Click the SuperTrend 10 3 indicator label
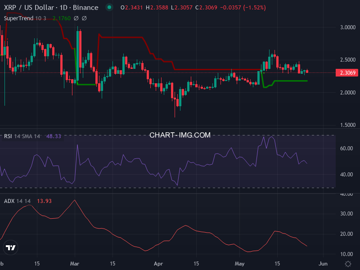This screenshot has height=270, width=360. pos(25,18)
